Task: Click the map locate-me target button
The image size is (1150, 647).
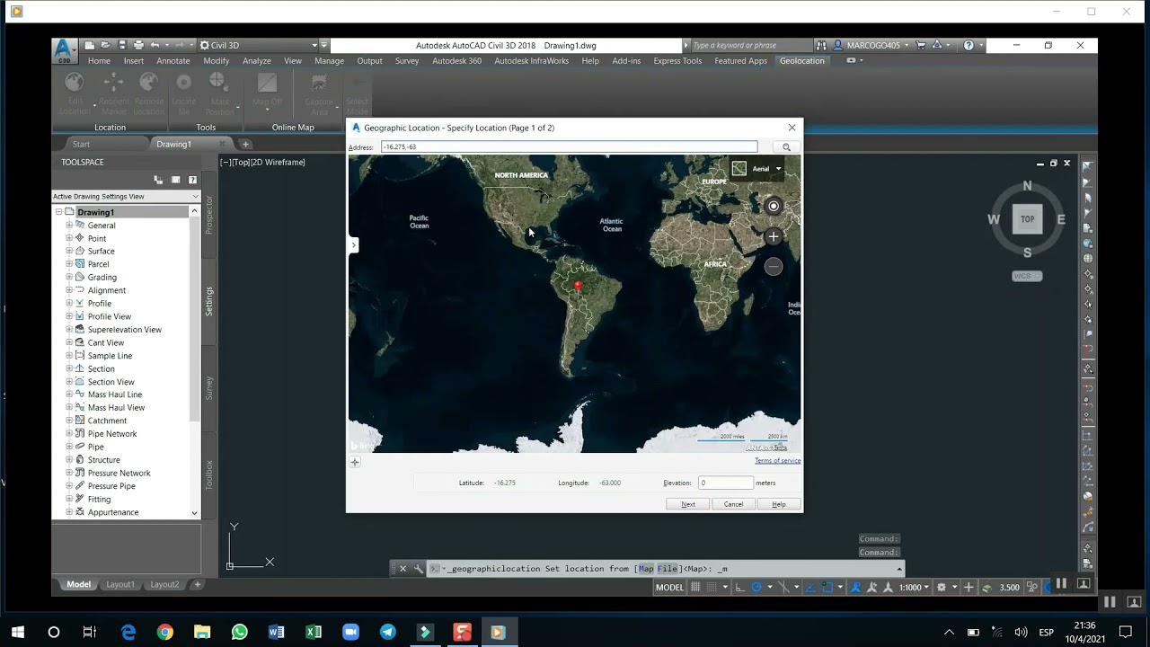Action: click(x=774, y=206)
